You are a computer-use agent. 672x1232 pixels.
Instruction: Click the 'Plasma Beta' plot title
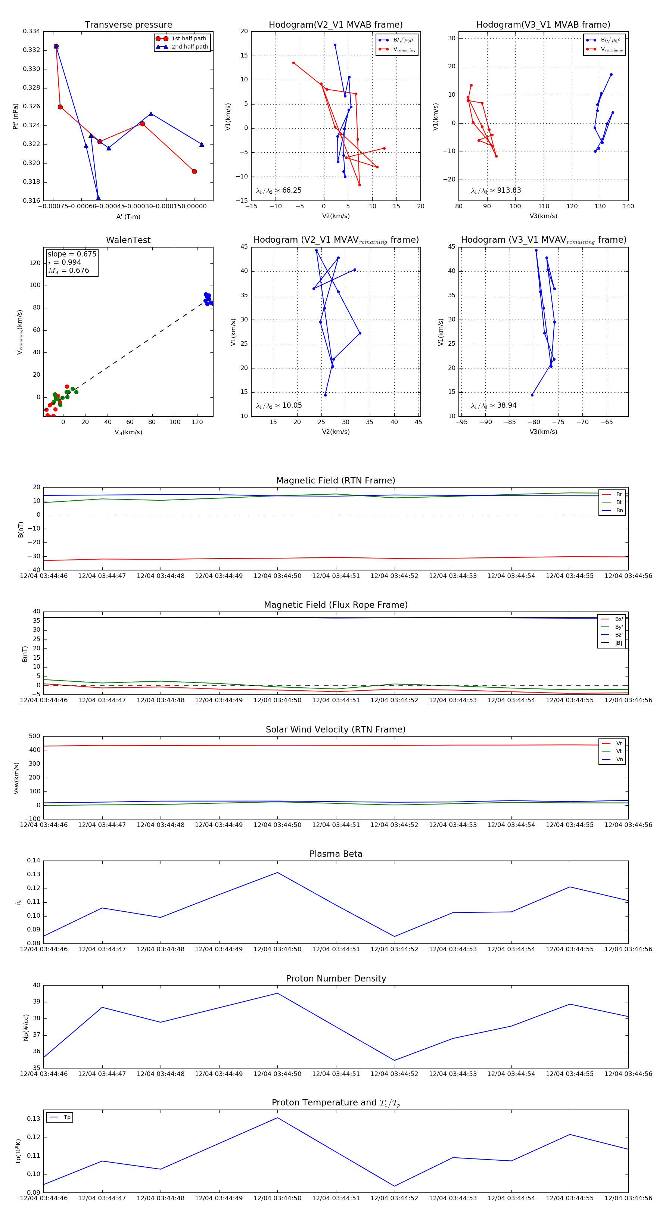coord(336,854)
